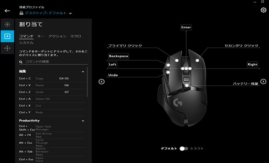
Task: Open the lighting (LIGHTSYNC) sidebar tab
Action: [x=7, y=24]
